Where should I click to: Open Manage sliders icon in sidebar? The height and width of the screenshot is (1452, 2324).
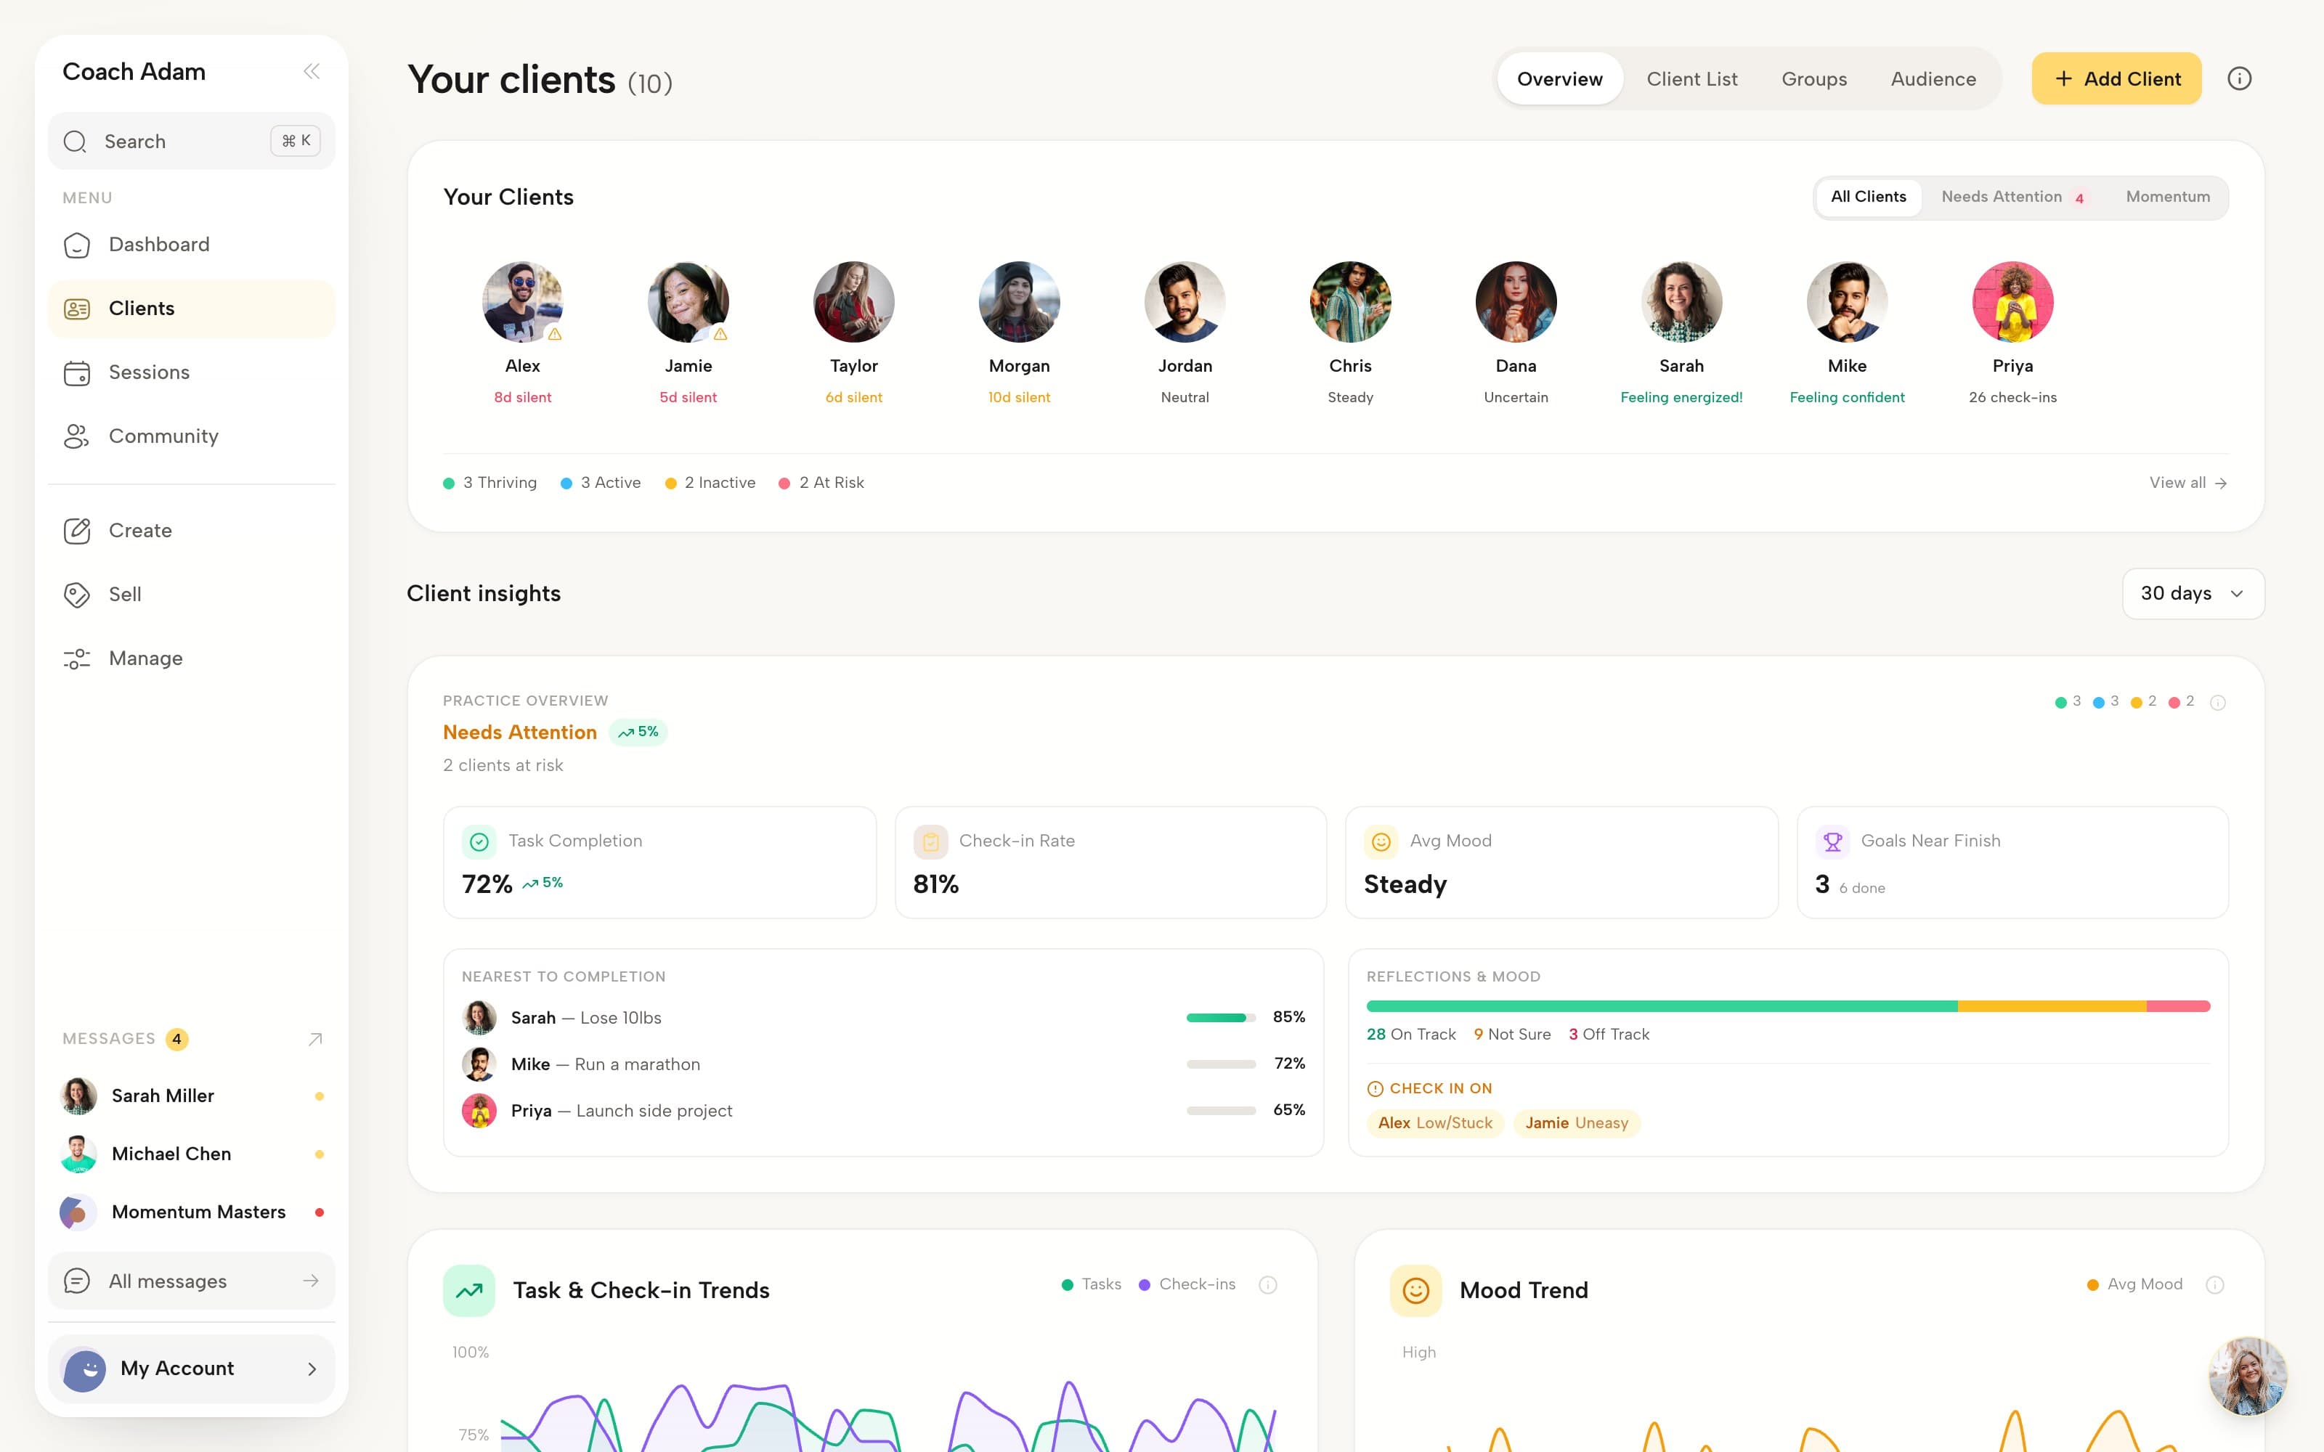click(77, 658)
